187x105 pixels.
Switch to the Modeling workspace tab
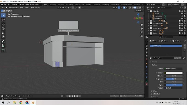[53, 5]
